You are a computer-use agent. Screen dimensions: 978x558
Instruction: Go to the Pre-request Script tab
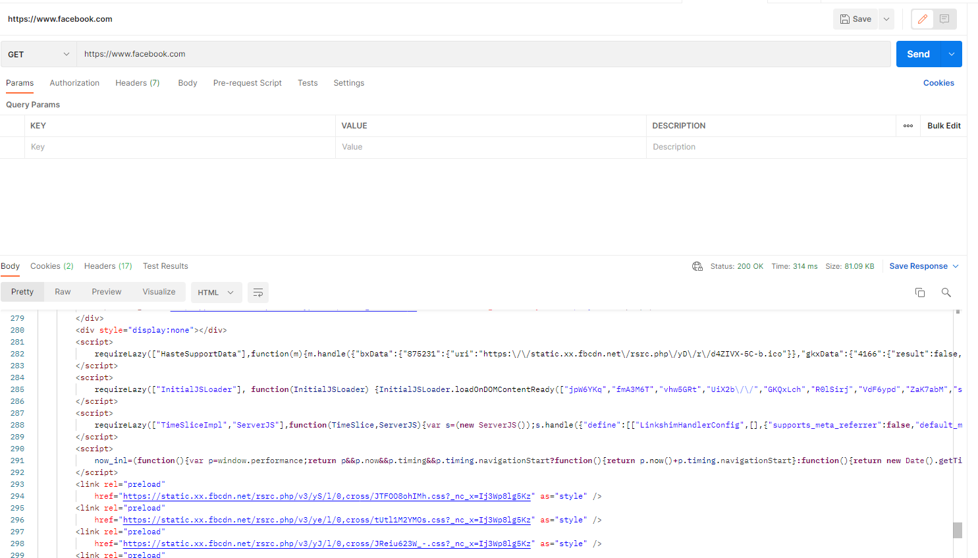pos(248,83)
